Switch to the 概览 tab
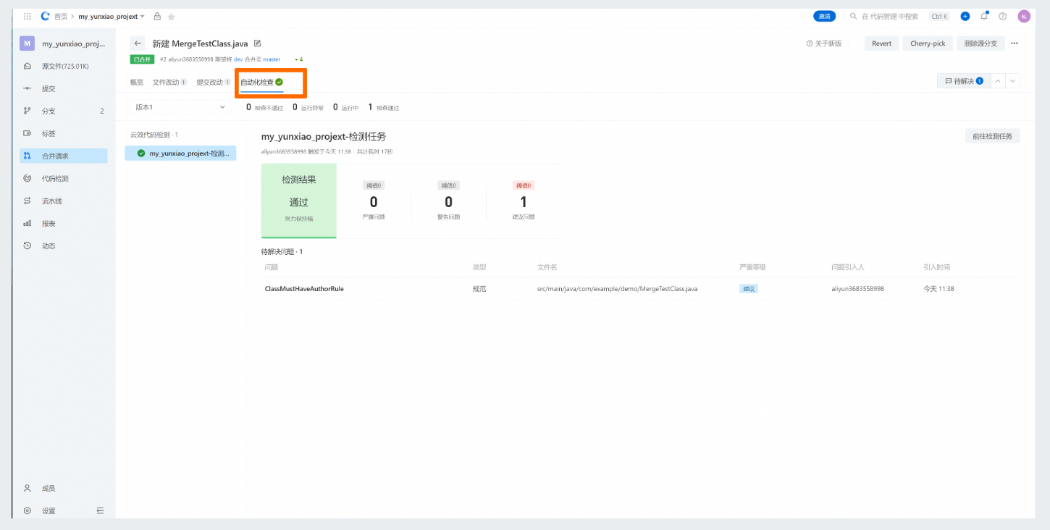 pos(137,83)
